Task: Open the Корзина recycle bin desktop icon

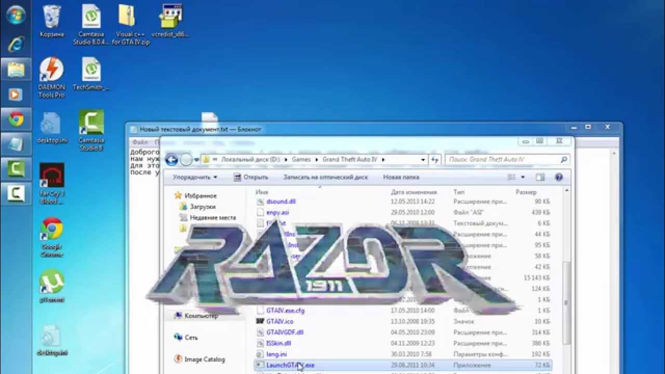Action: (x=51, y=21)
